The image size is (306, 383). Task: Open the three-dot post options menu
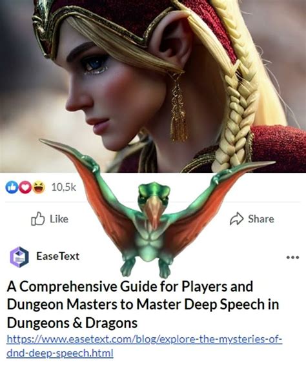(293, 257)
